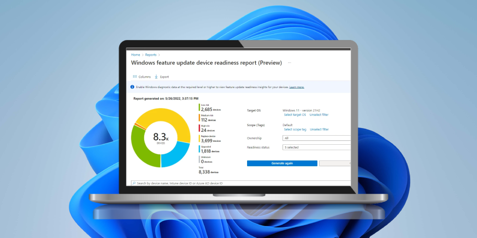This screenshot has width=477, height=238.
Task: Click the orange Medium risk legend swatch
Action: 199,118
